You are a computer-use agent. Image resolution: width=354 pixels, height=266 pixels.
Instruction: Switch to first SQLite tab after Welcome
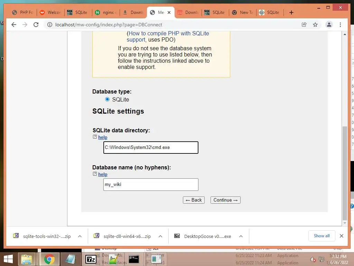point(78,12)
